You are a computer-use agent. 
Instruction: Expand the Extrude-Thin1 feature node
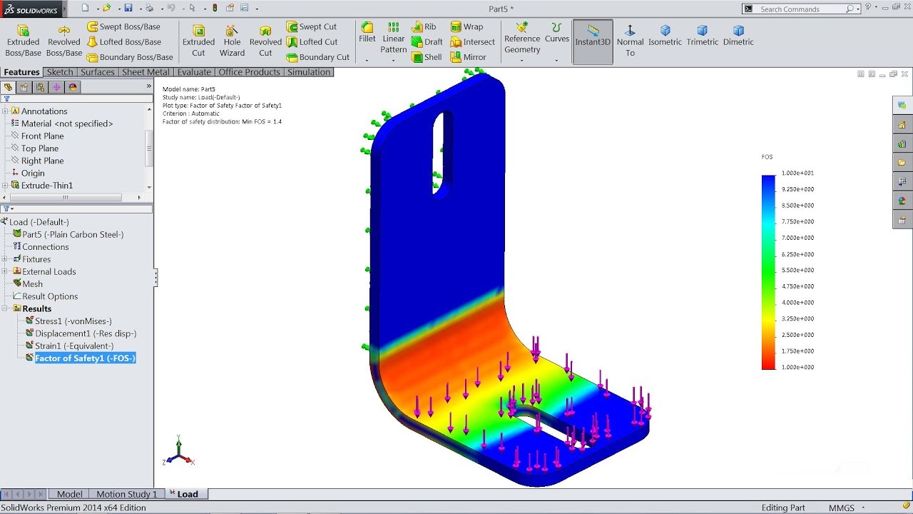[x=5, y=186]
